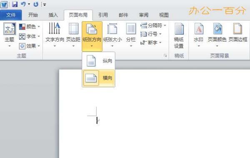The height and width of the screenshot is (158, 250).
Task: Open 分隔符 breaks dropdown
Action: [x=153, y=25]
